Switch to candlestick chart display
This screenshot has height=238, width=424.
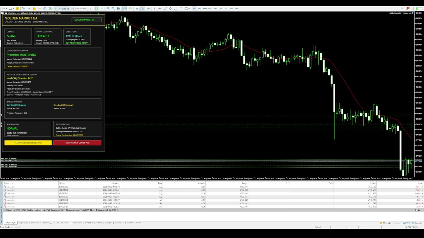[x=96, y=9]
